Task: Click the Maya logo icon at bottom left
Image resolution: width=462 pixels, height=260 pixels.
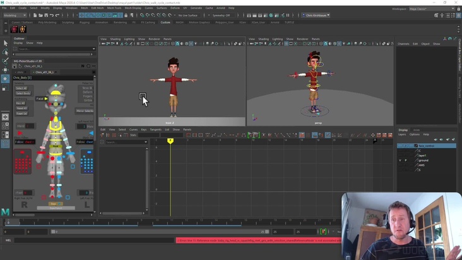Action: pyautogui.click(x=5, y=212)
